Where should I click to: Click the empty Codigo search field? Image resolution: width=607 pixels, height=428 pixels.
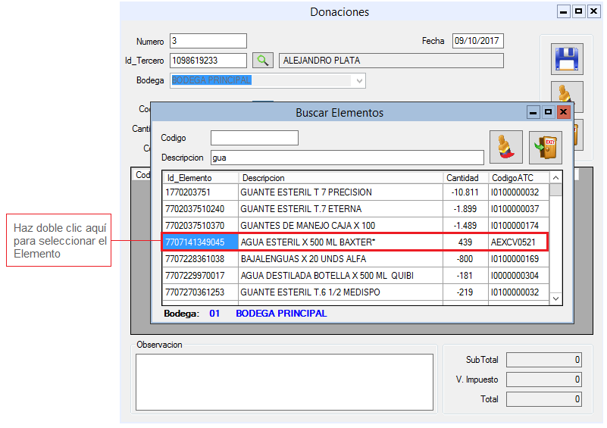[x=254, y=138]
